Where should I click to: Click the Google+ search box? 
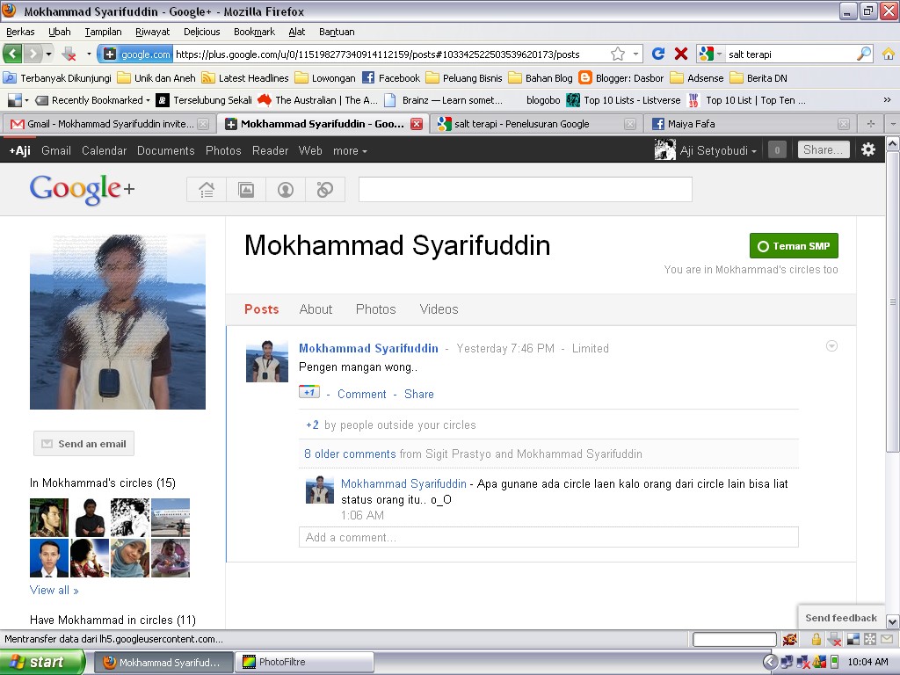pyautogui.click(x=526, y=190)
